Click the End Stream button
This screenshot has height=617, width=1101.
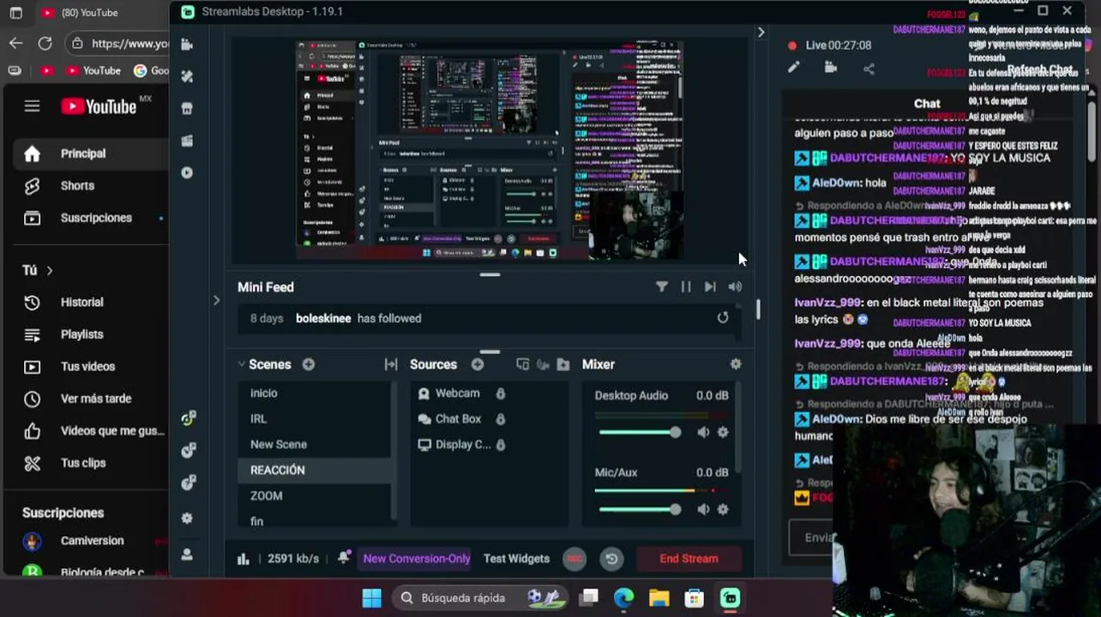pos(689,559)
